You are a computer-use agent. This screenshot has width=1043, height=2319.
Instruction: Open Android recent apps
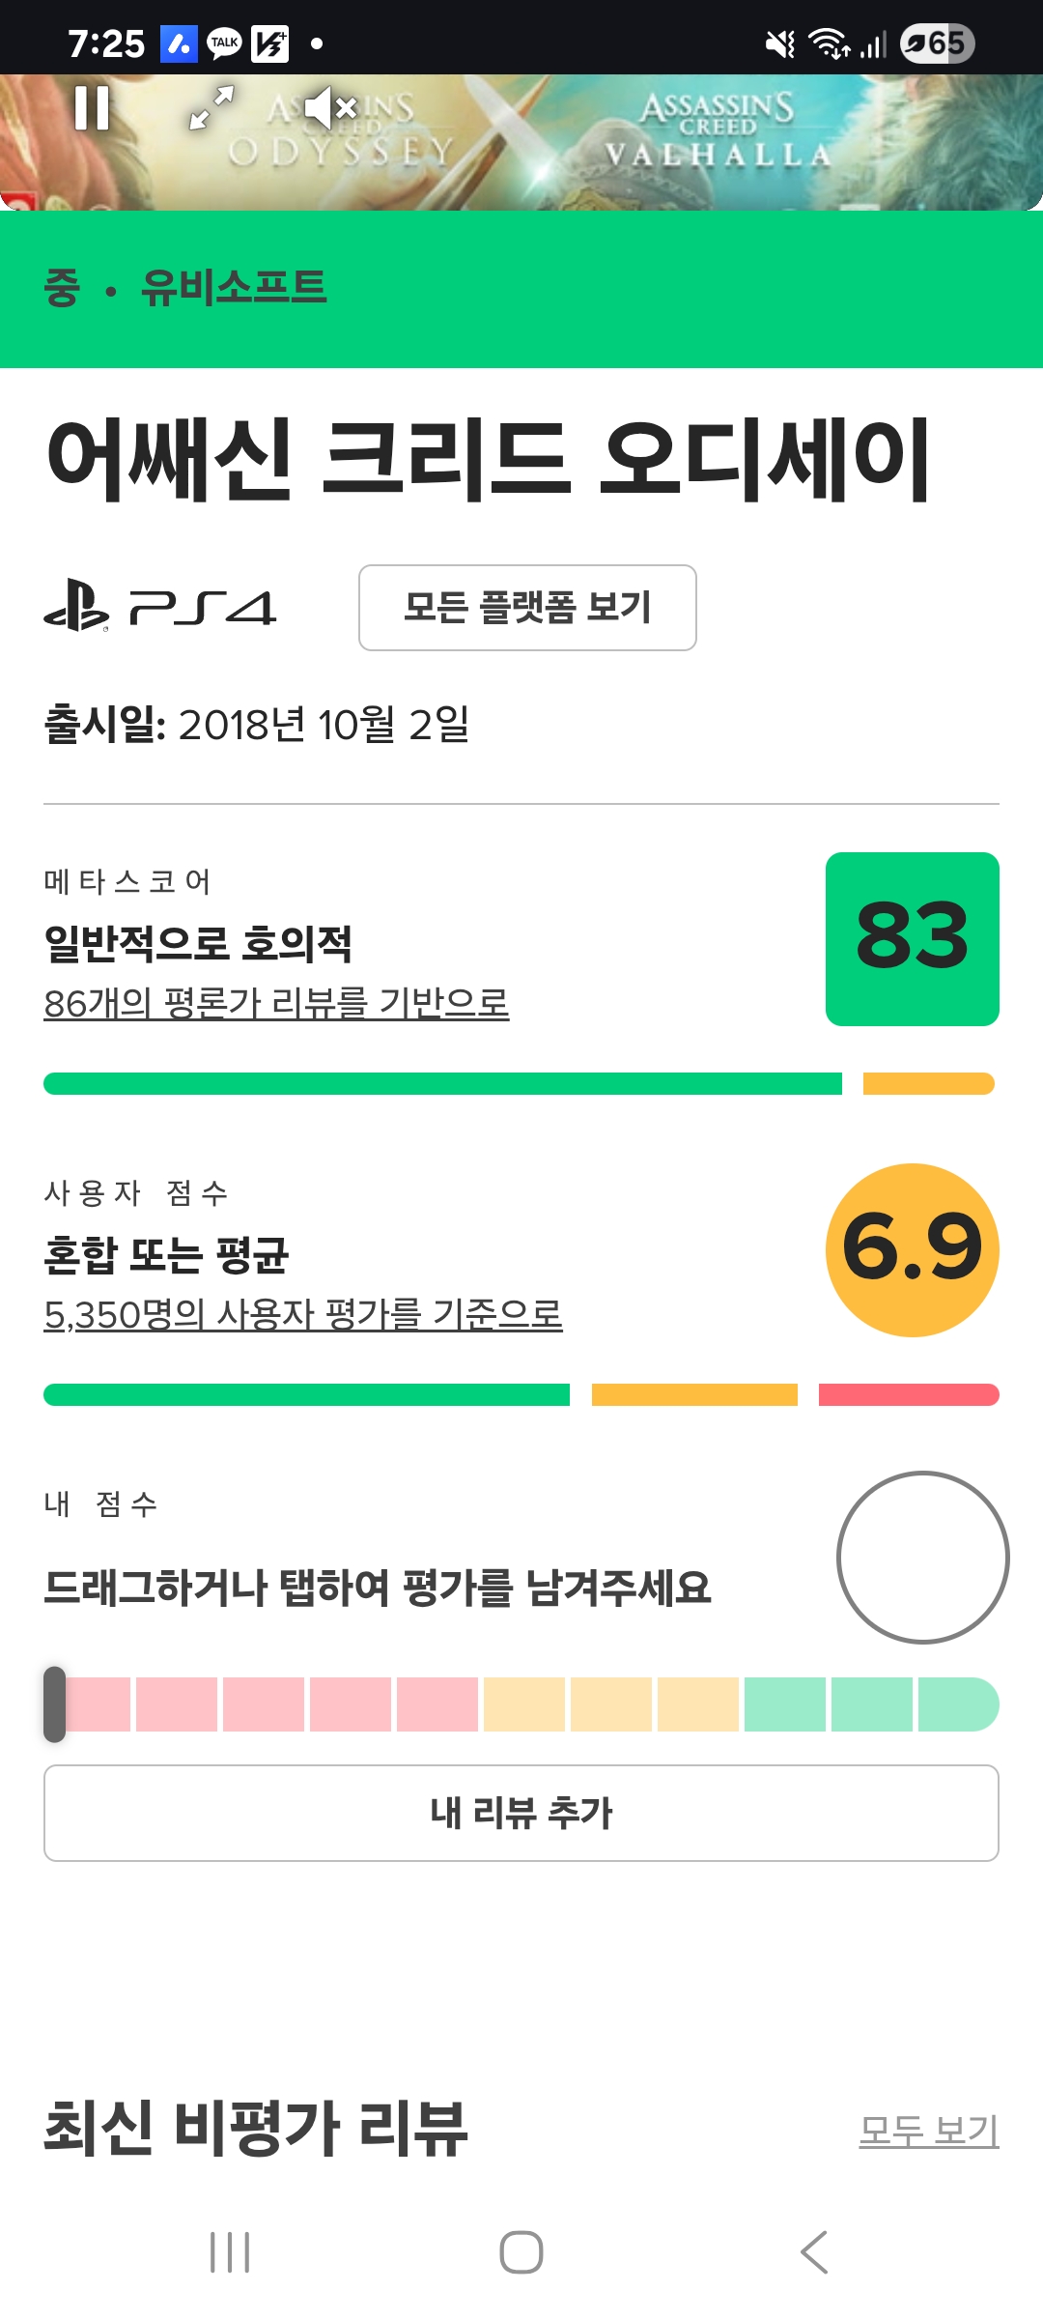(x=230, y=2252)
